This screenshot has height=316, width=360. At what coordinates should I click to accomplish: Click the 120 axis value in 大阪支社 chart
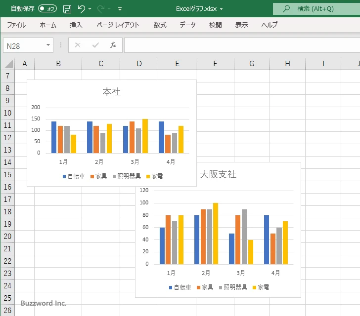click(x=144, y=190)
